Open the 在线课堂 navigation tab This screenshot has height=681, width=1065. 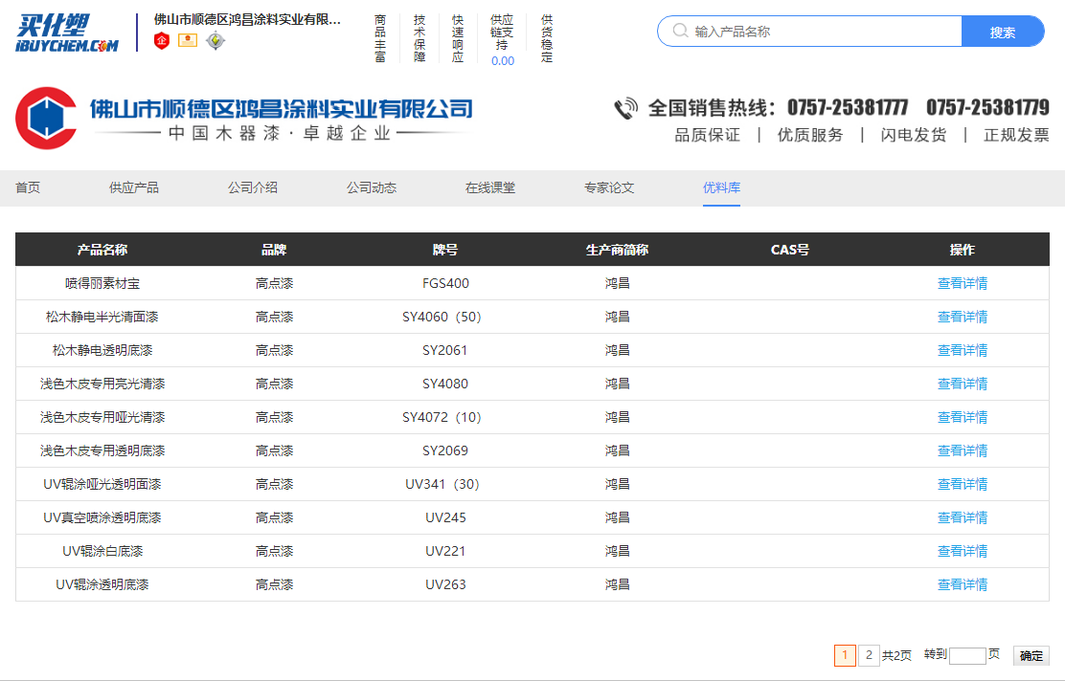pyautogui.click(x=490, y=187)
